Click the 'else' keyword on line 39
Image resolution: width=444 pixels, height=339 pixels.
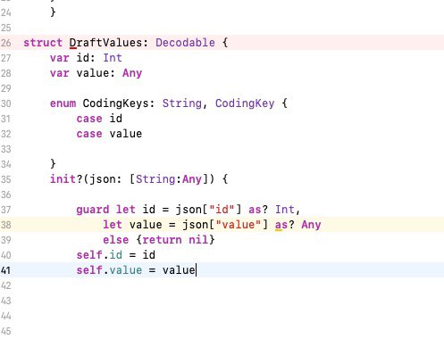click(115, 240)
